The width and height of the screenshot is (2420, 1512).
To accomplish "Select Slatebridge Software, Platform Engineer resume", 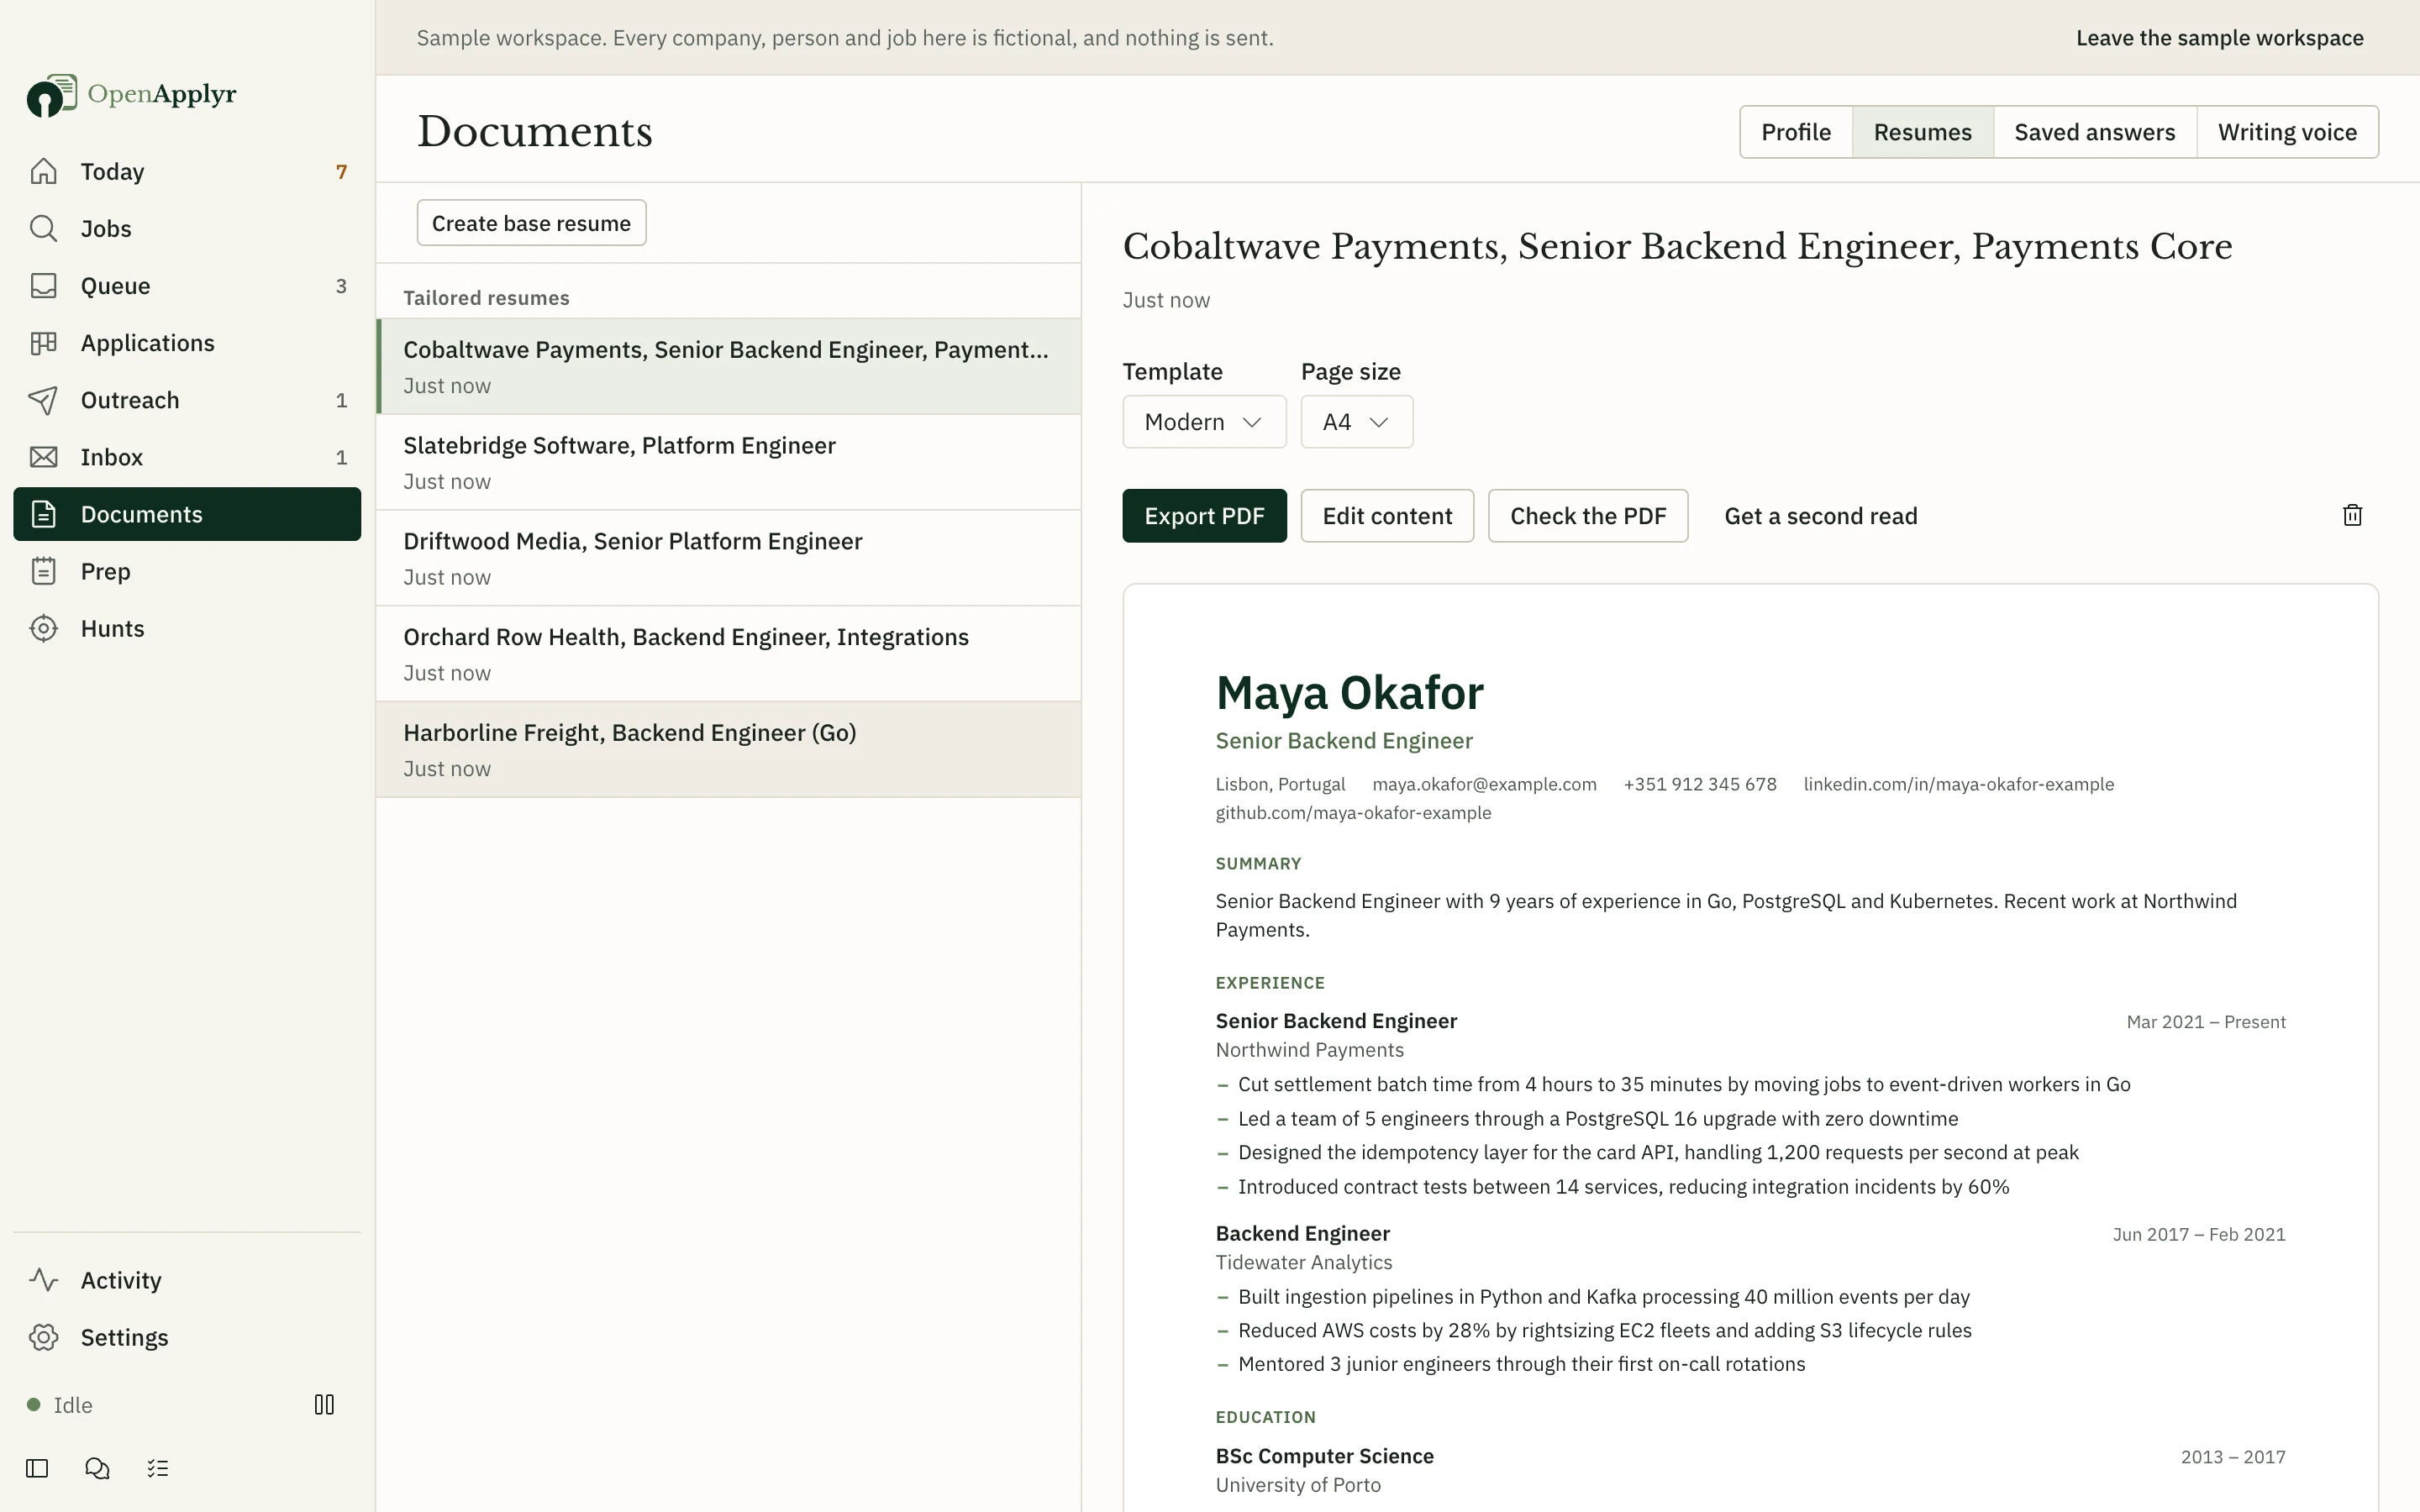I will point(728,462).
